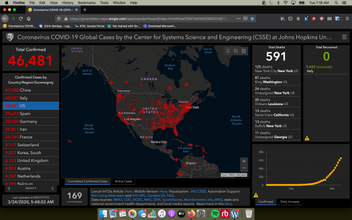The height and width of the screenshot is (220, 352).
Task: Click the 13 deaths Santa Clara California entry
Action: click(x=276, y=113)
